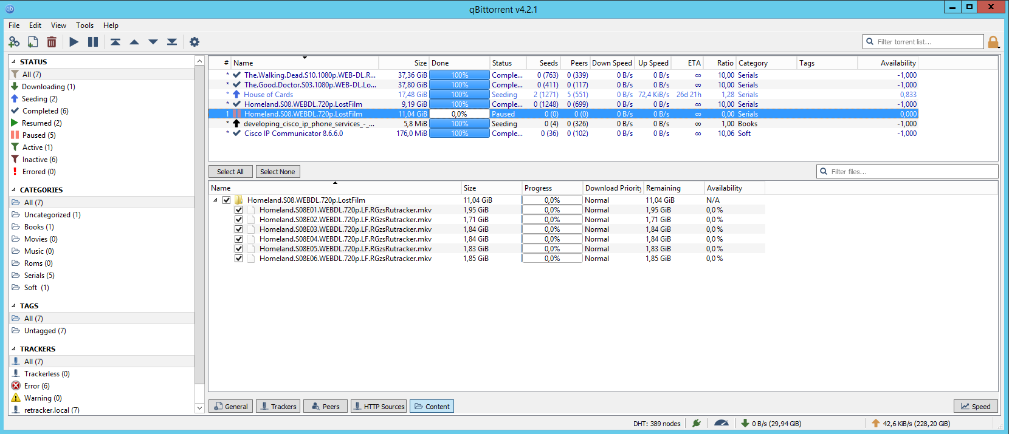Switch to the General tab
This screenshot has height=434, width=1009.
click(230, 407)
